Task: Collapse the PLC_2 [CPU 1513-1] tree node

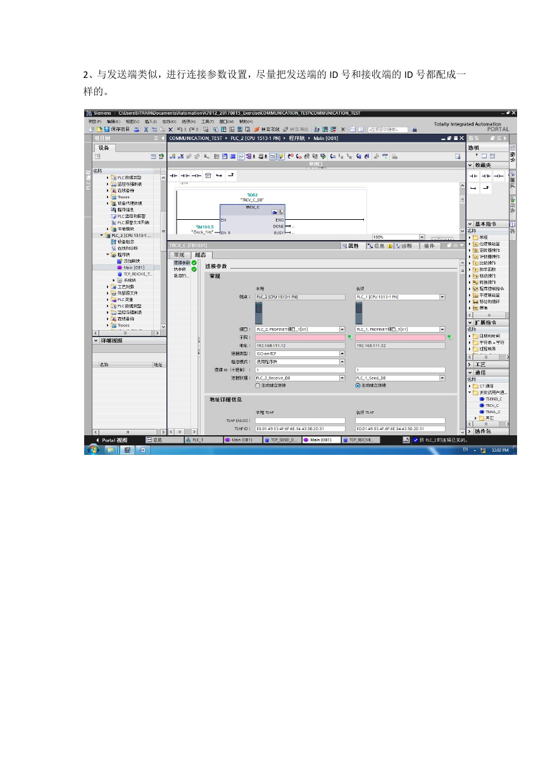Action: pyautogui.click(x=101, y=235)
